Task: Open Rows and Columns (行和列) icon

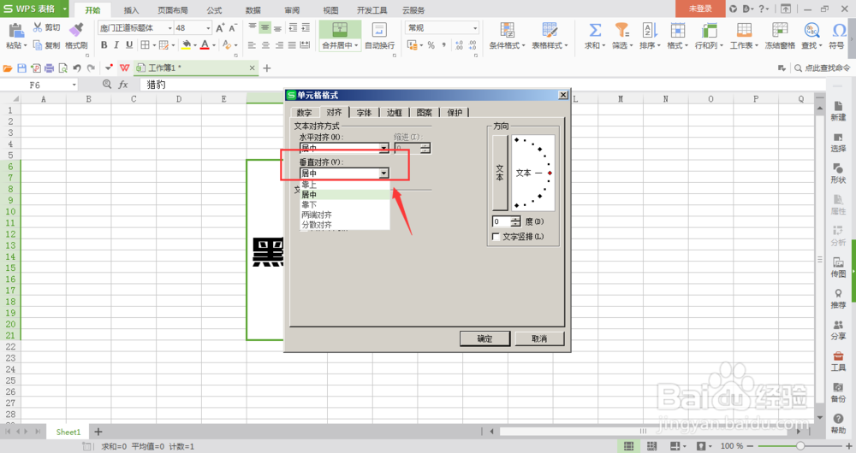Action: (x=709, y=31)
